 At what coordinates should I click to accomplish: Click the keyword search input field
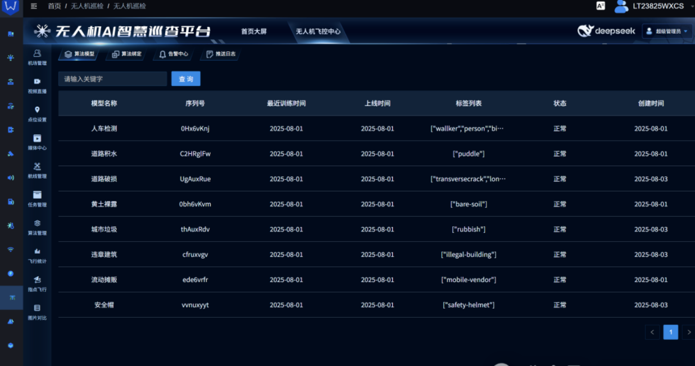[112, 79]
